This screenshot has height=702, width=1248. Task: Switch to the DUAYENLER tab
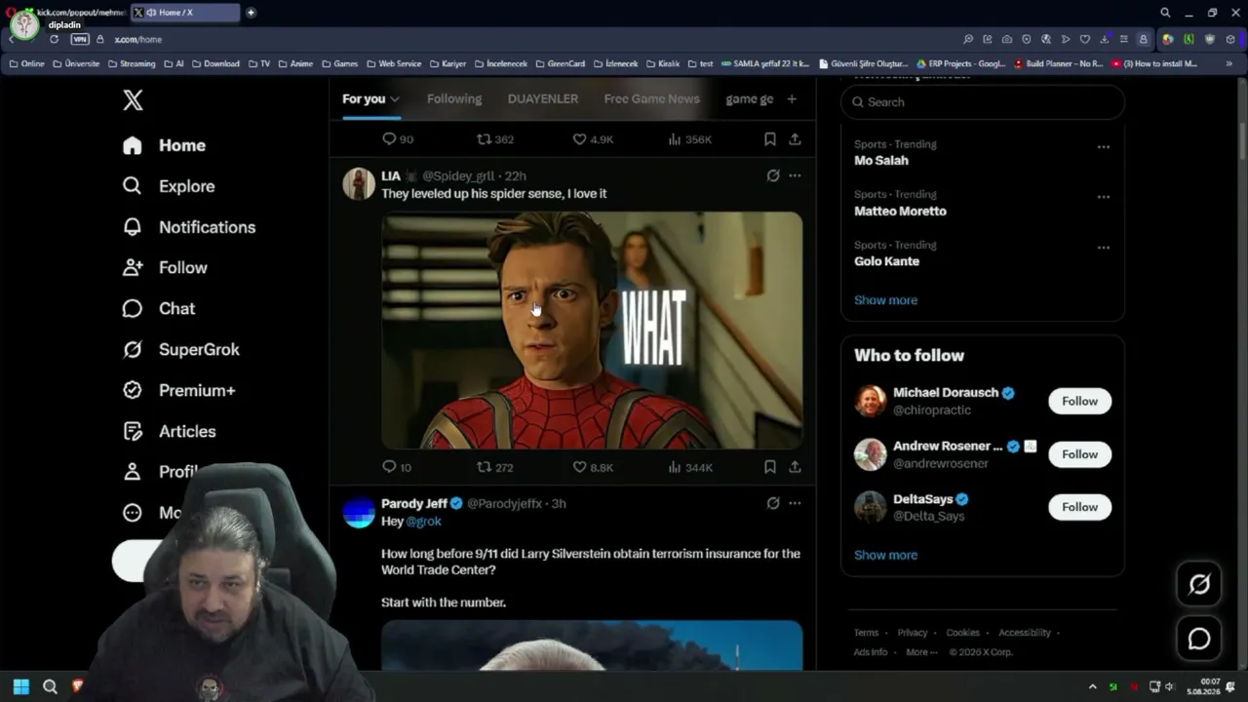coord(543,98)
